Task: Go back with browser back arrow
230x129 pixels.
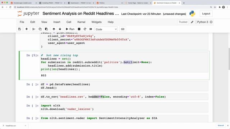Action: 3,7
